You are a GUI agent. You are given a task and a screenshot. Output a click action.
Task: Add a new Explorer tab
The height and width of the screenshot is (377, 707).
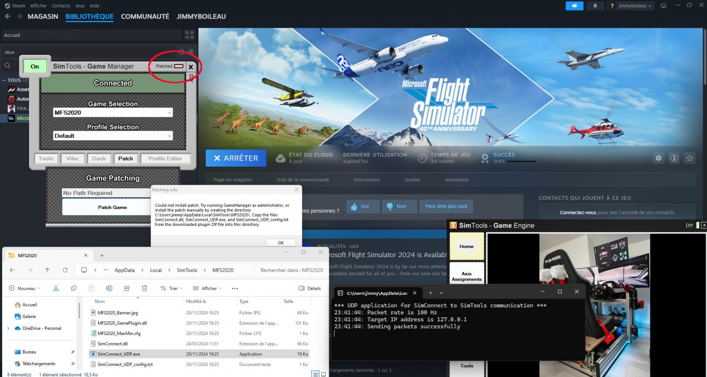pyautogui.click(x=102, y=255)
